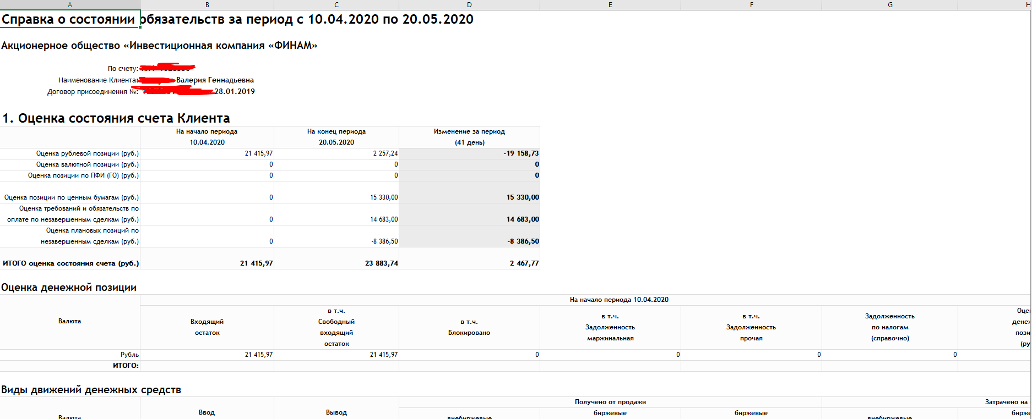Click the 'Наименование Клиента' label
This screenshot has width=1032, height=419.
click(x=98, y=80)
